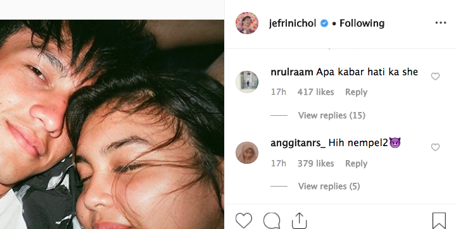Image resolution: width=456 pixels, height=229 pixels.
Task: View the 379 likes list
Action: [315, 164]
